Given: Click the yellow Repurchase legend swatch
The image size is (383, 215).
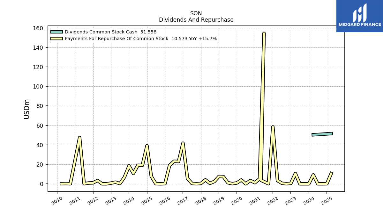Looking at the screenshot, I should pyautogui.click(x=57, y=39).
